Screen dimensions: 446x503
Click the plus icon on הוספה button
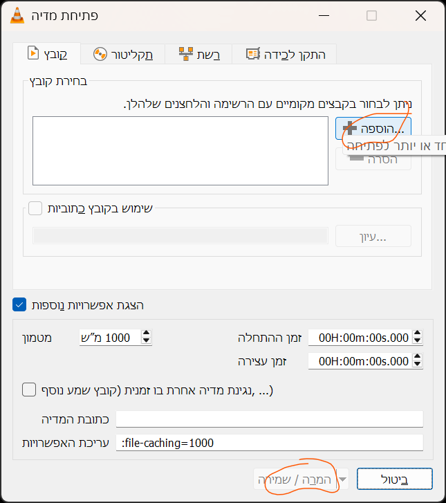(349, 128)
